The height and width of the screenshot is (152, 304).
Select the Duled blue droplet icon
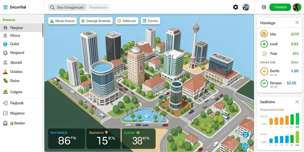pos(5,44)
